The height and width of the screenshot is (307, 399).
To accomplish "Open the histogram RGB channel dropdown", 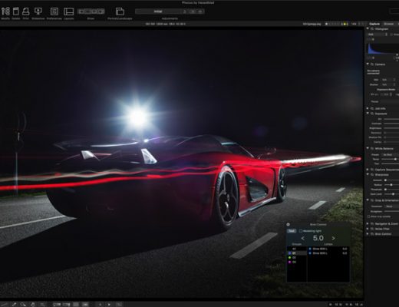I will pos(378,35).
